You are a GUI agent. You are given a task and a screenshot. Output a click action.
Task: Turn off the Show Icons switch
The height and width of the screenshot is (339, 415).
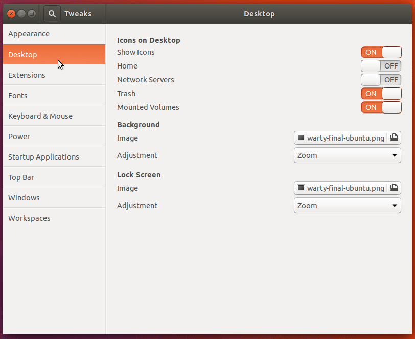[x=381, y=52]
